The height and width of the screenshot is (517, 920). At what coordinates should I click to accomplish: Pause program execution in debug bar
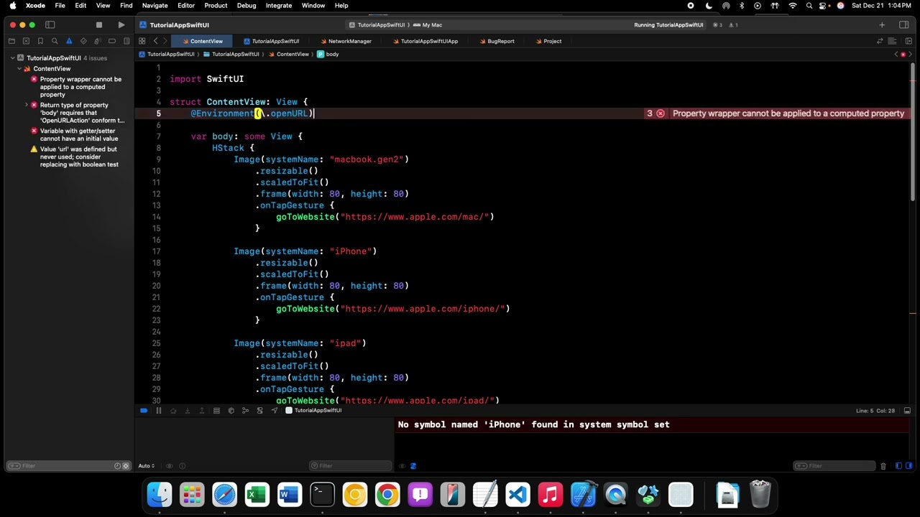[159, 411]
